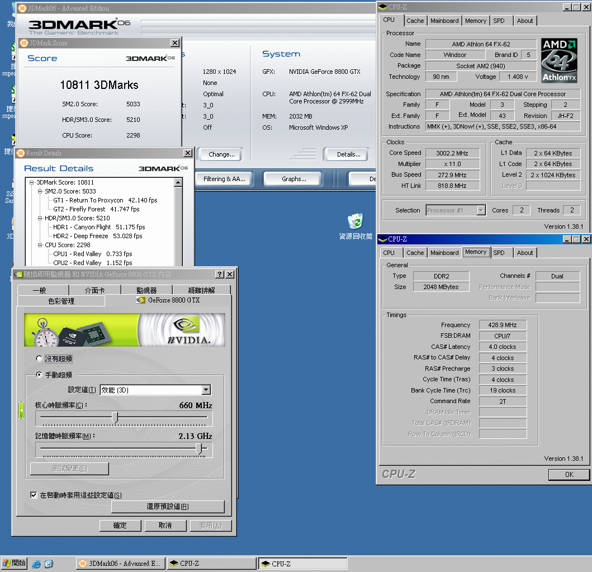Click OK in the CPU-Z memory window
Image resolution: width=592 pixels, height=572 pixels.
click(x=569, y=475)
